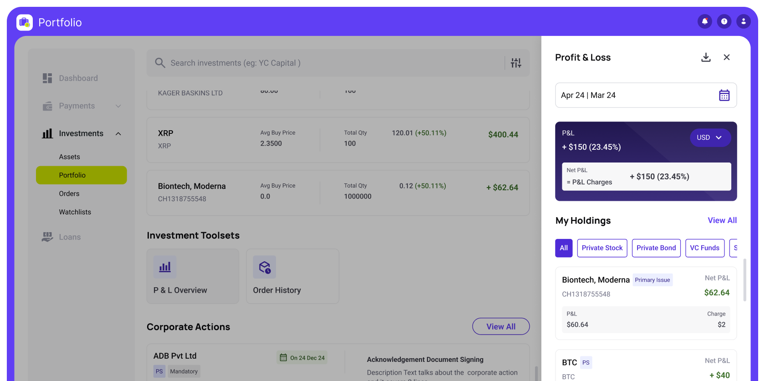Select the VC Funds filter
The width and height of the screenshot is (765, 381).
pyautogui.click(x=705, y=248)
